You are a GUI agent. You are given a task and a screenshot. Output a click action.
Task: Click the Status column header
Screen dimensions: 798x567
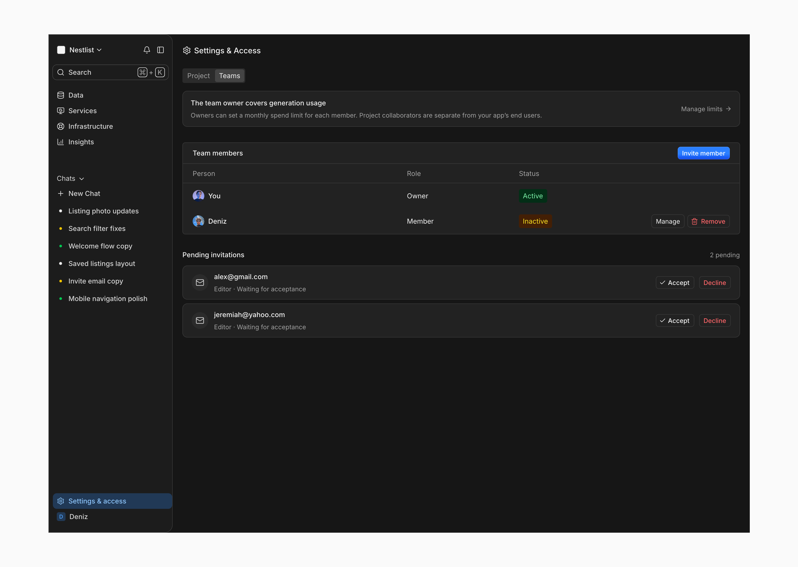[x=529, y=174]
